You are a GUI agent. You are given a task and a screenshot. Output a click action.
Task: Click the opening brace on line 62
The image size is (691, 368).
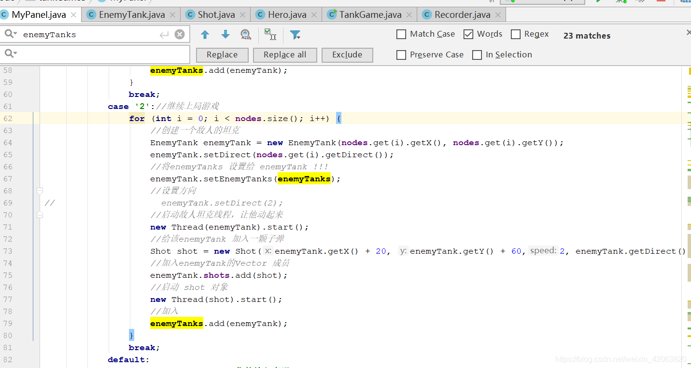coord(338,119)
